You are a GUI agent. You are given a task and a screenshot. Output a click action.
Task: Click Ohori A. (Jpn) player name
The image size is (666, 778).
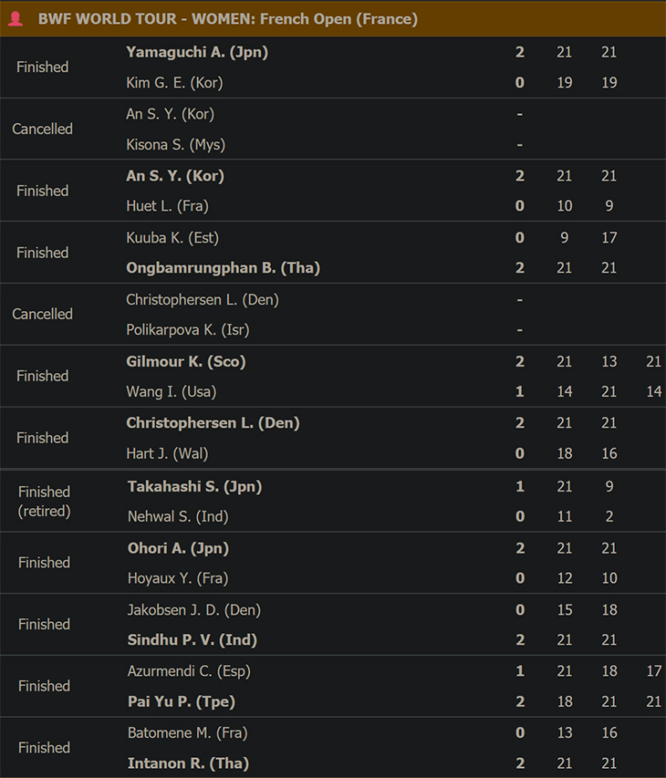178,548
